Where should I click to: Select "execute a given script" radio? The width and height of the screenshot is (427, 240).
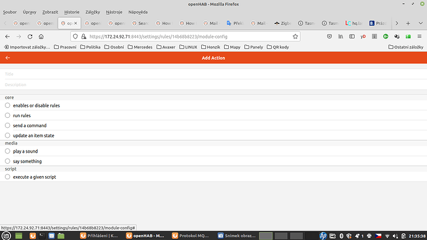pyautogui.click(x=7, y=177)
